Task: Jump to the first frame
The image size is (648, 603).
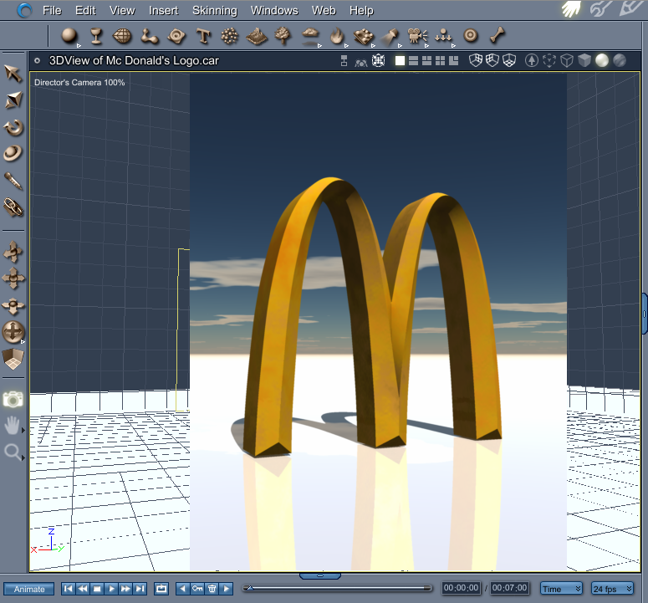Action: pos(69,588)
